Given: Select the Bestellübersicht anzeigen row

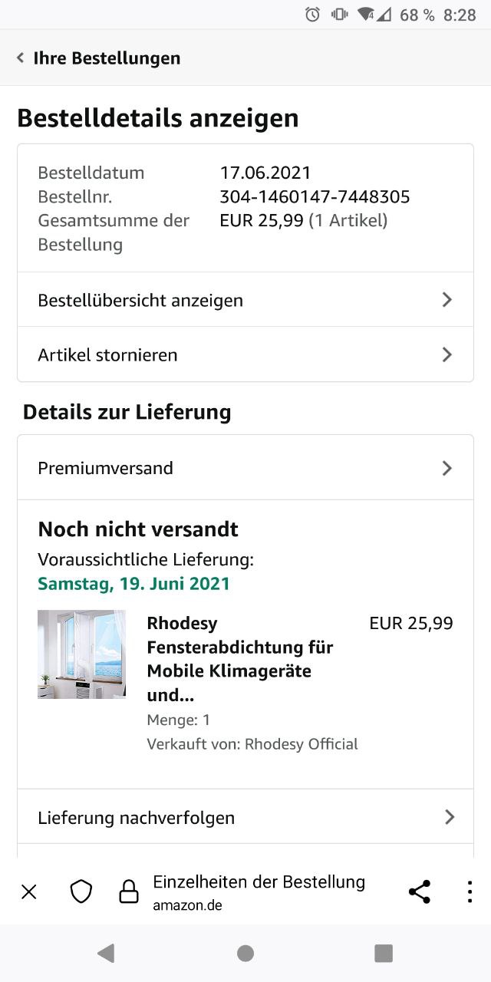Looking at the screenshot, I should (230, 300).
